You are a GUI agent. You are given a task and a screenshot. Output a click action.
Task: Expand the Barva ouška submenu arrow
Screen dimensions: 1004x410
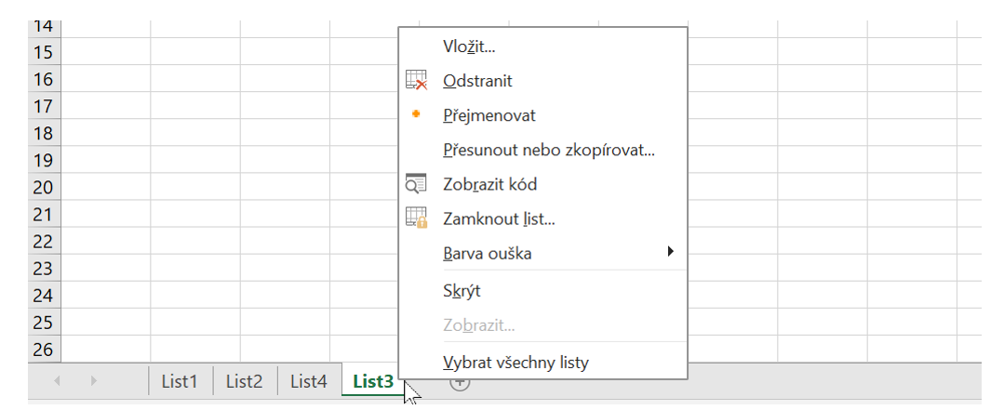coord(670,252)
